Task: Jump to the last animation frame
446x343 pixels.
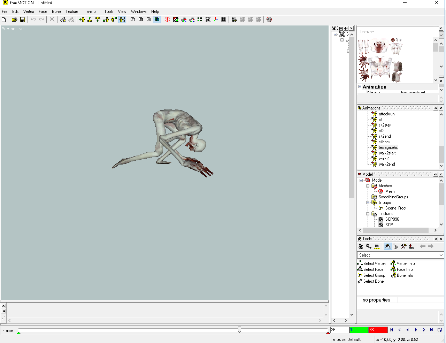Action: tap(432, 330)
